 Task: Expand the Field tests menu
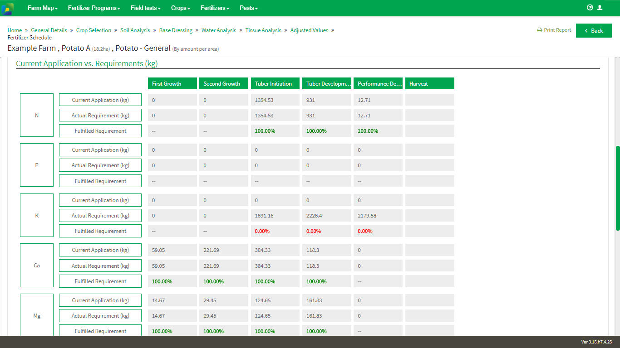point(145,8)
